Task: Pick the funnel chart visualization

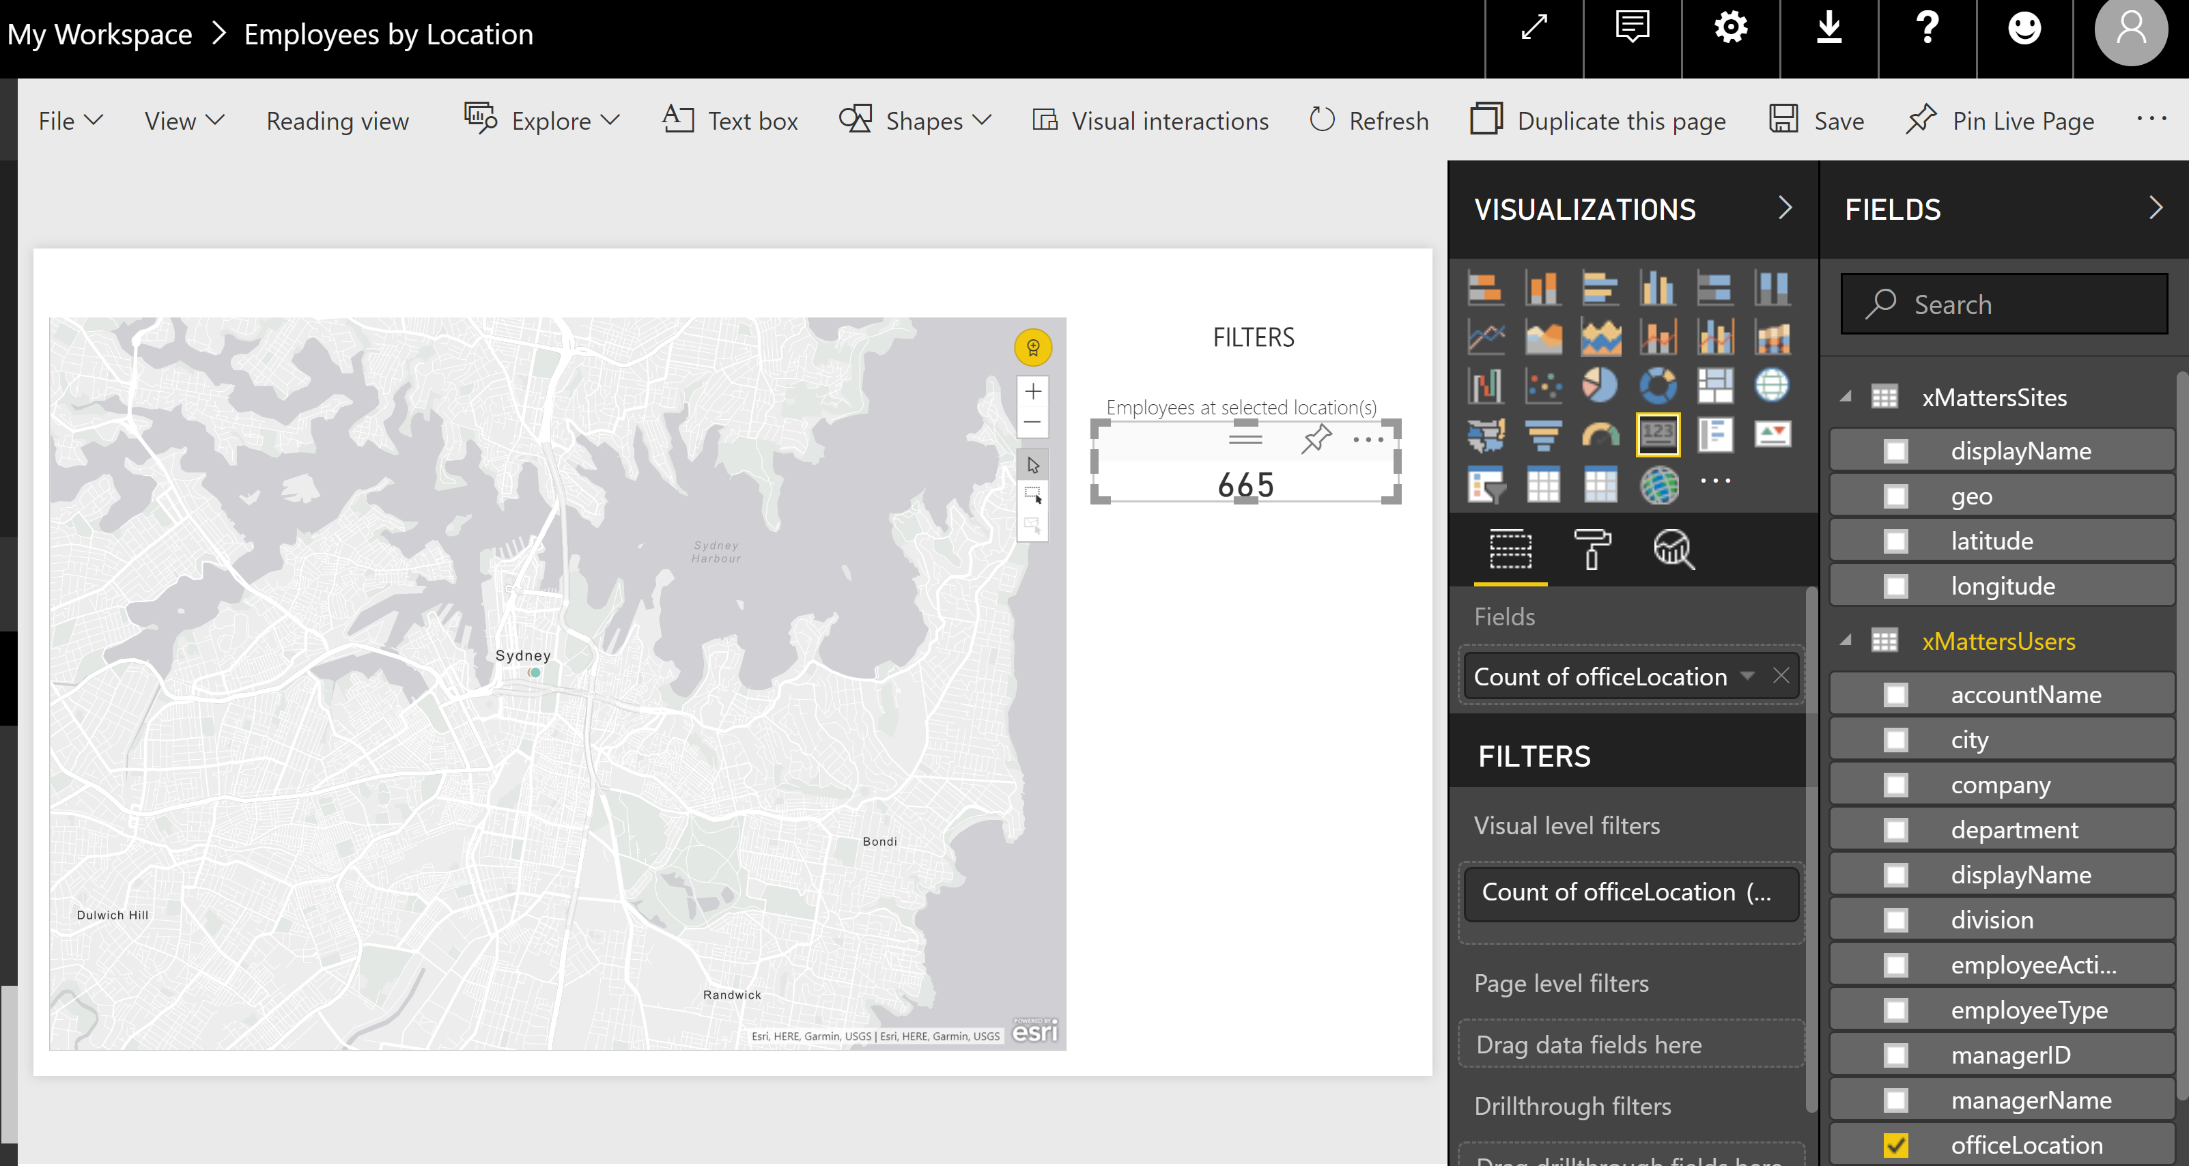Action: pyautogui.click(x=1542, y=436)
